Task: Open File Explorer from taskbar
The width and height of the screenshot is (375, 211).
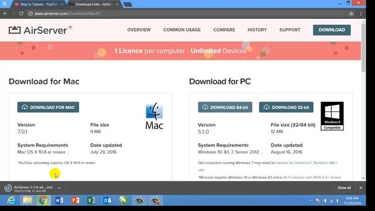Action: point(28,200)
